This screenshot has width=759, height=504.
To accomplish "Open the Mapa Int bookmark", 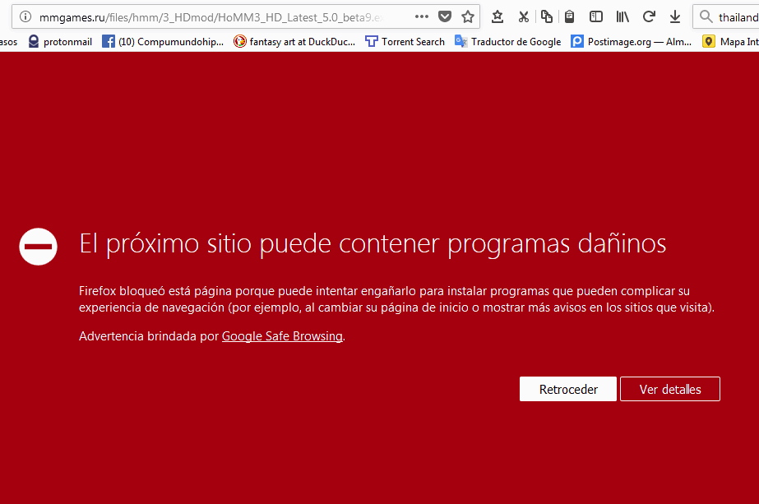I will click(730, 42).
